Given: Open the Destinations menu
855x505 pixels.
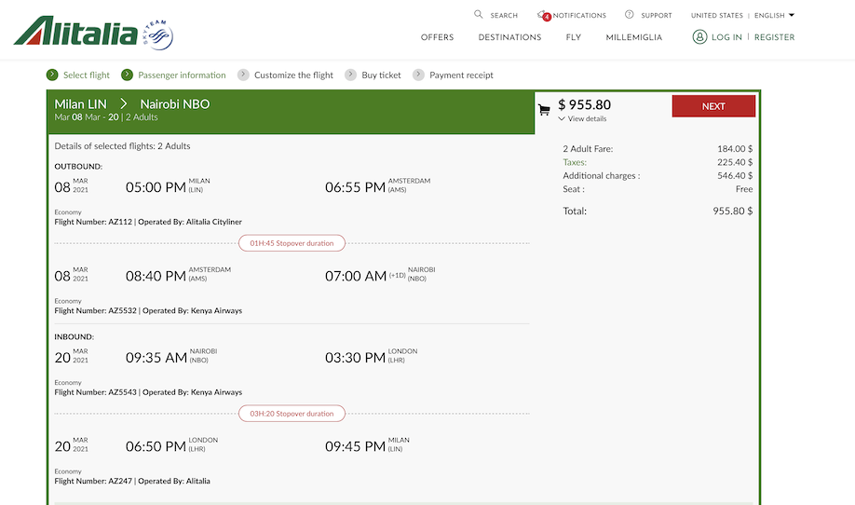Looking at the screenshot, I should [509, 37].
